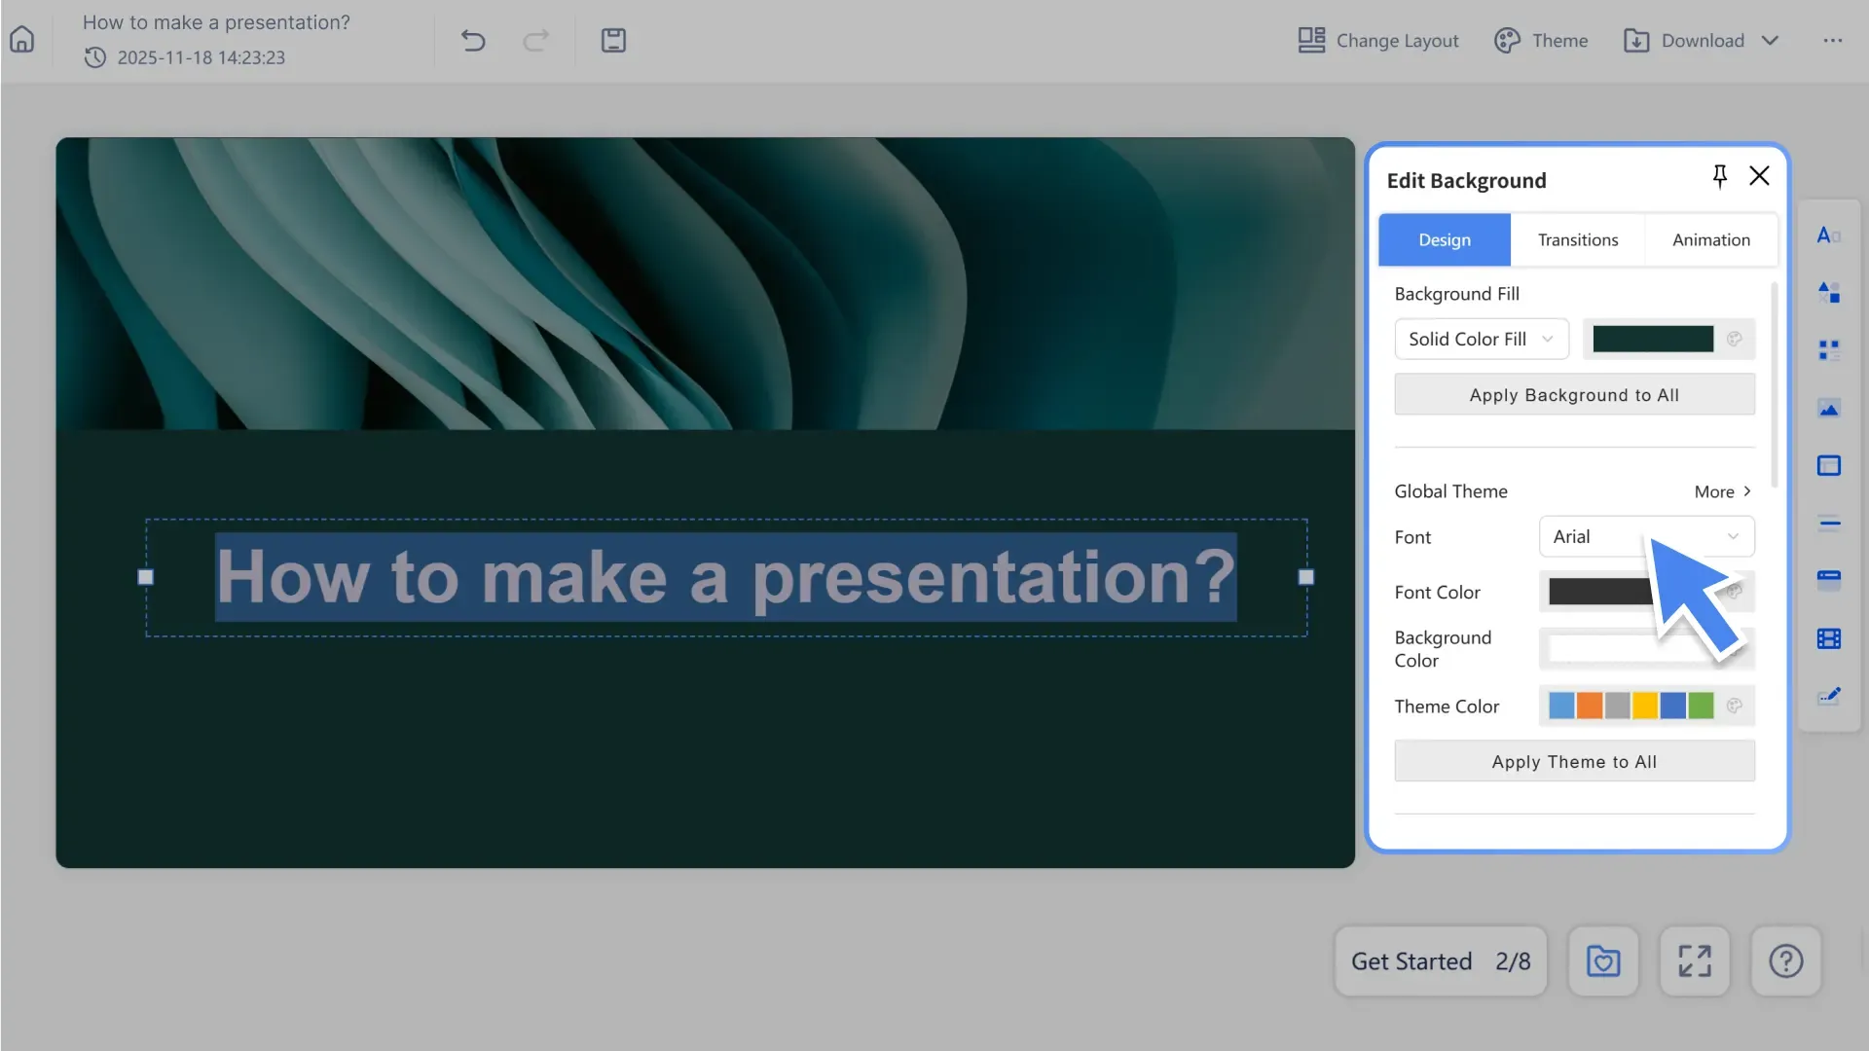Open the fullscreen presentation mode icon
1869x1051 pixels.
coord(1694,960)
